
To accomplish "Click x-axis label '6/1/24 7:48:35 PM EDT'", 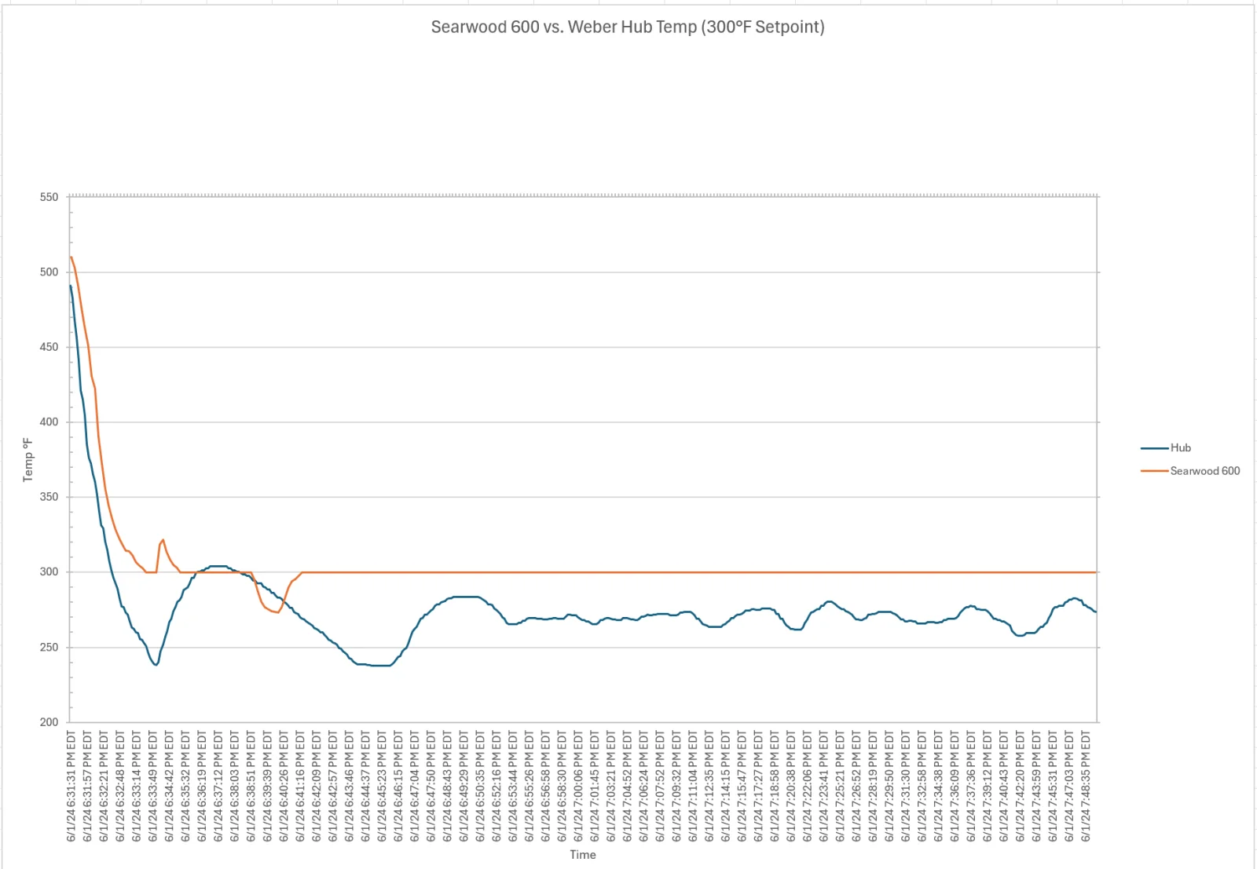I will (1086, 787).
